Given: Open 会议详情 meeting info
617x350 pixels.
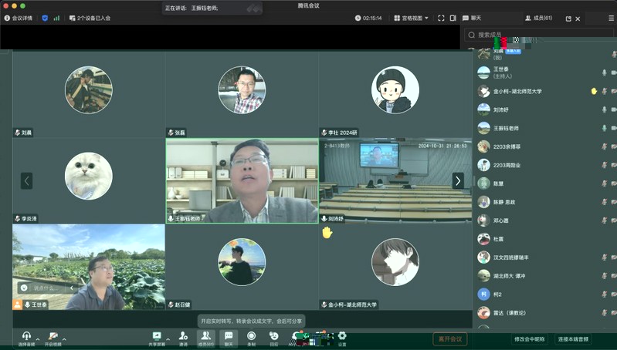Looking at the screenshot, I should coord(18,18).
